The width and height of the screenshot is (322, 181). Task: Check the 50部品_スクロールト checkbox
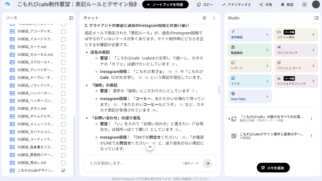tap(63, 62)
